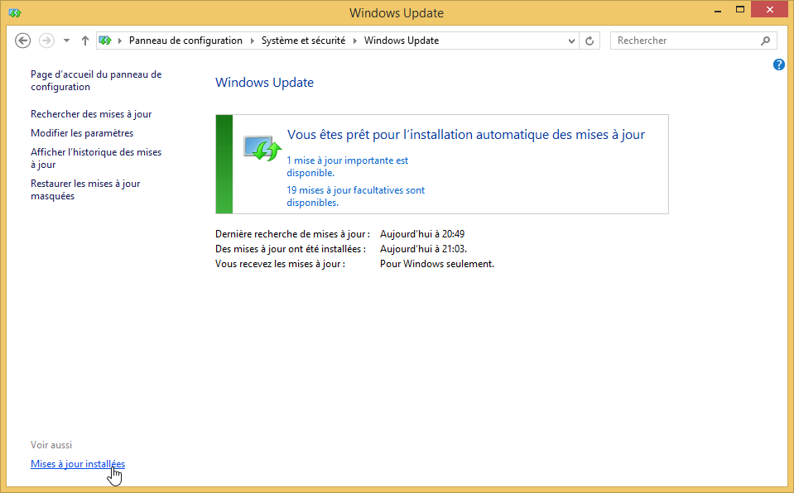
Task: Refresh the Windows Update page
Action: tap(589, 41)
